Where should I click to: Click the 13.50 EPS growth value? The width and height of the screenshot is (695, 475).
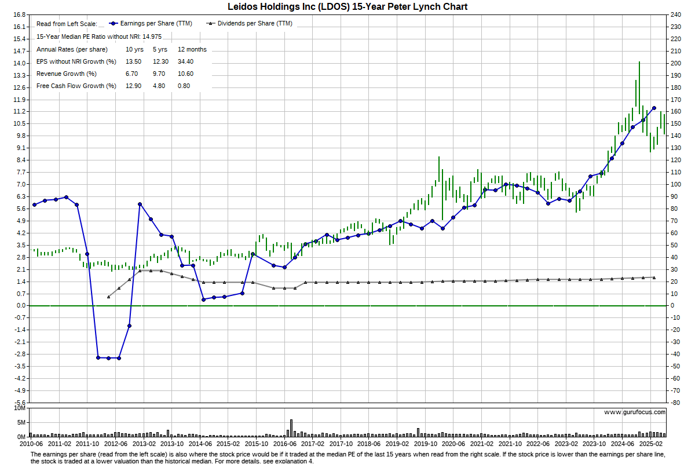[134, 61]
